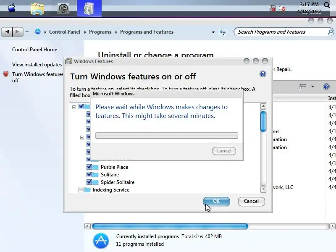Click the Windows Features dialog title icon
The image size is (336, 252).
pos(68,61)
